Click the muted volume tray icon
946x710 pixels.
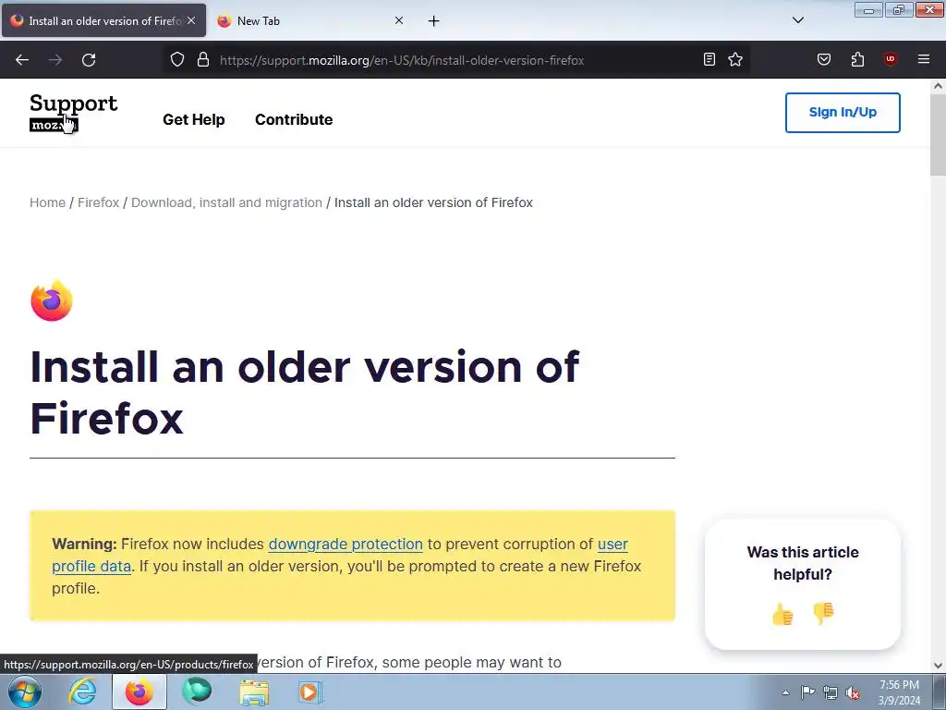[853, 692]
